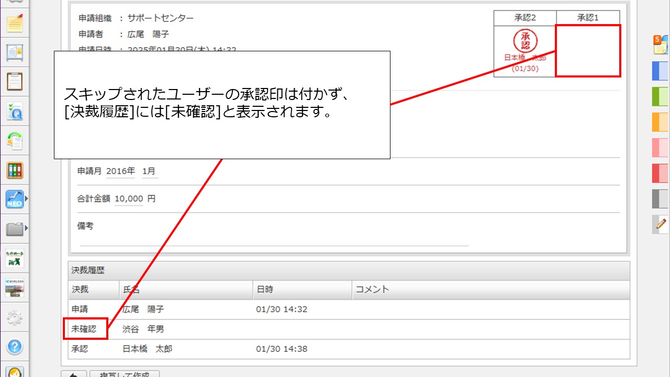Click the name 渋谷 年男 in history
Image resolution: width=670 pixels, height=377 pixels.
point(143,329)
